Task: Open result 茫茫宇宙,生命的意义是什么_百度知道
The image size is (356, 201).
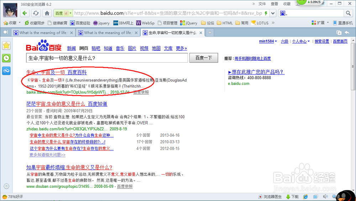Action: point(67,104)
